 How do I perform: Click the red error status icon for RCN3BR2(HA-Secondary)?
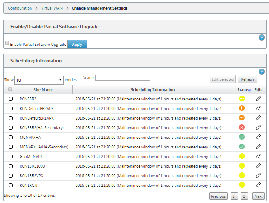(x=241, y=127)
